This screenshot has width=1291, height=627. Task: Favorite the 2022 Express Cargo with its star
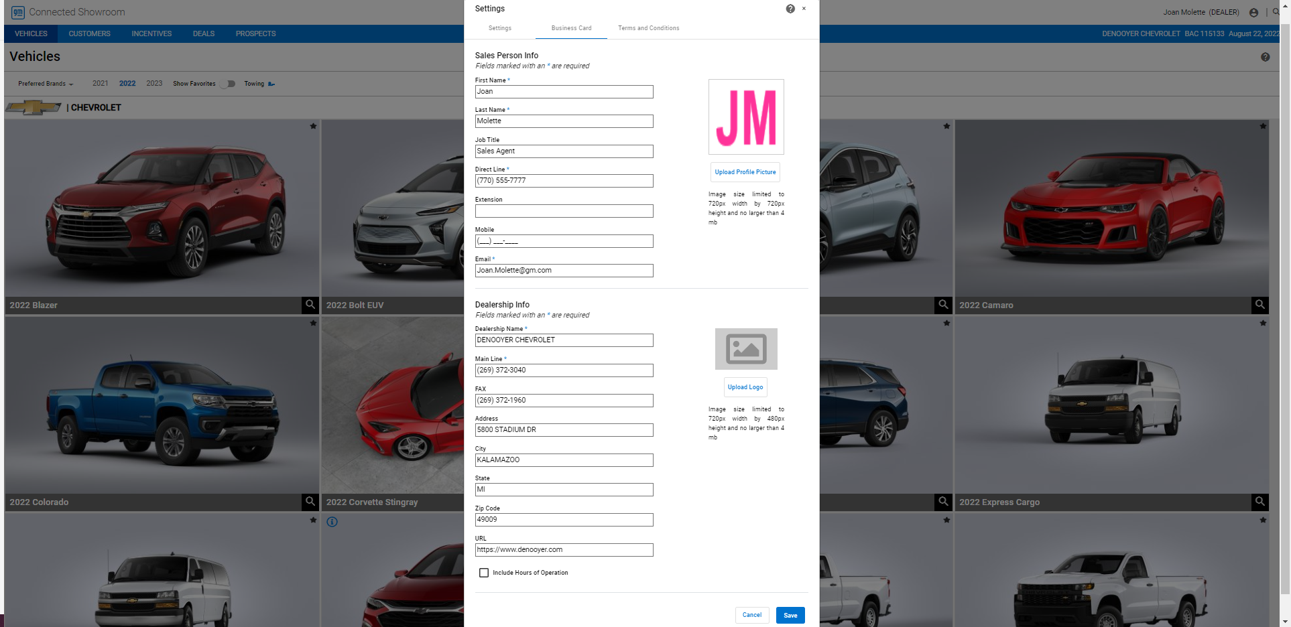click(x=1263, y=323)
